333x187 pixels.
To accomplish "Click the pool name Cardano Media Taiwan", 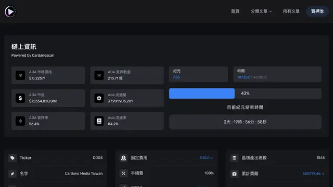I will pos(84,173).
